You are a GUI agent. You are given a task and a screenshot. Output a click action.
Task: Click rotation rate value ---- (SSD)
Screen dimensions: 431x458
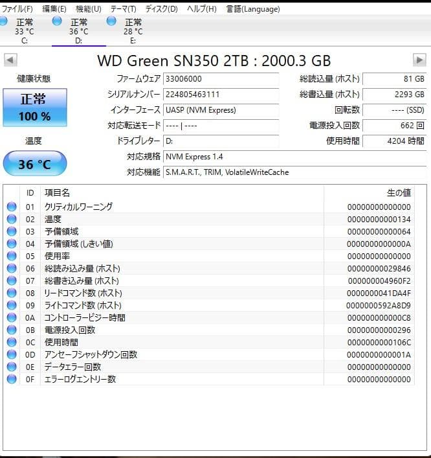395,110
